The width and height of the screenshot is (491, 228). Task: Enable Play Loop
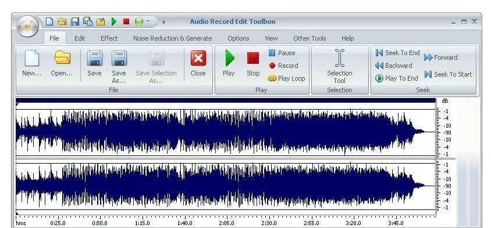pos(286,78)
